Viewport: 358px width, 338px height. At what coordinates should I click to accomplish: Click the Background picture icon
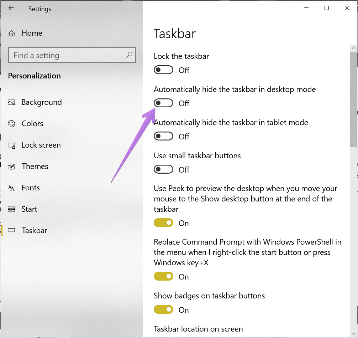coord(11,102)
